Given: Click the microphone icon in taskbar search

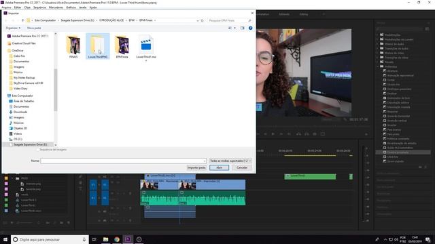Looking at the screenshot, I should tap(84, 239).
